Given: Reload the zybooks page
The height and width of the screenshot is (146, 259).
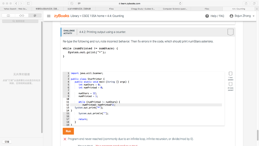Looking at the screenshot, I should pos(180,3).
